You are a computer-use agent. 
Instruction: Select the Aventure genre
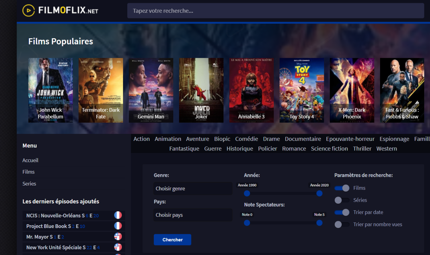198,139
